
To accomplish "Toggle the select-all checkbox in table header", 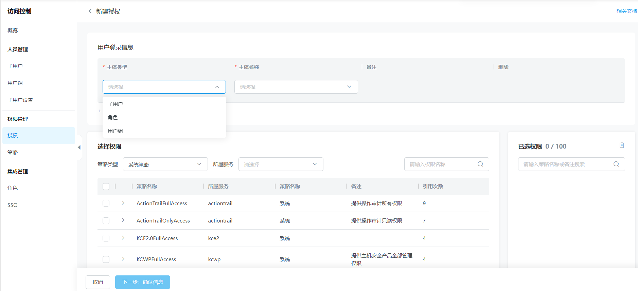I will 106,187.
